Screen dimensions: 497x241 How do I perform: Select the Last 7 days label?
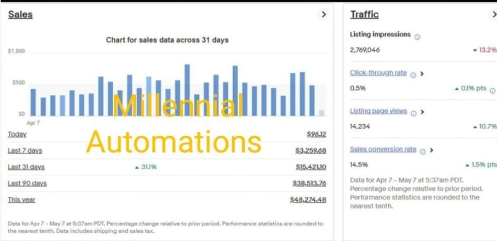pyautogui.click(x=25, y=151)
